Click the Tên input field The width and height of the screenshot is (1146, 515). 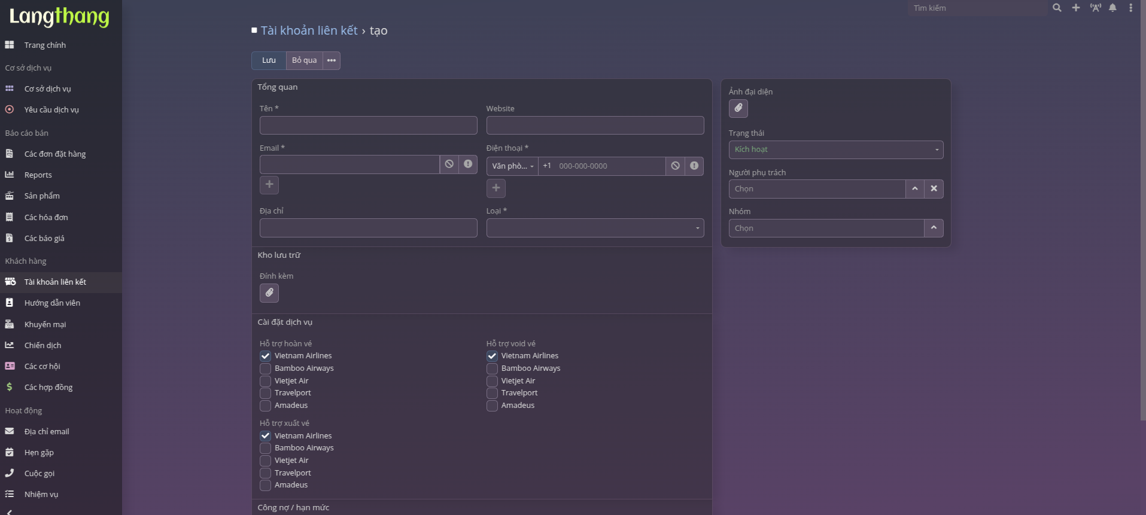click(368, 126)
